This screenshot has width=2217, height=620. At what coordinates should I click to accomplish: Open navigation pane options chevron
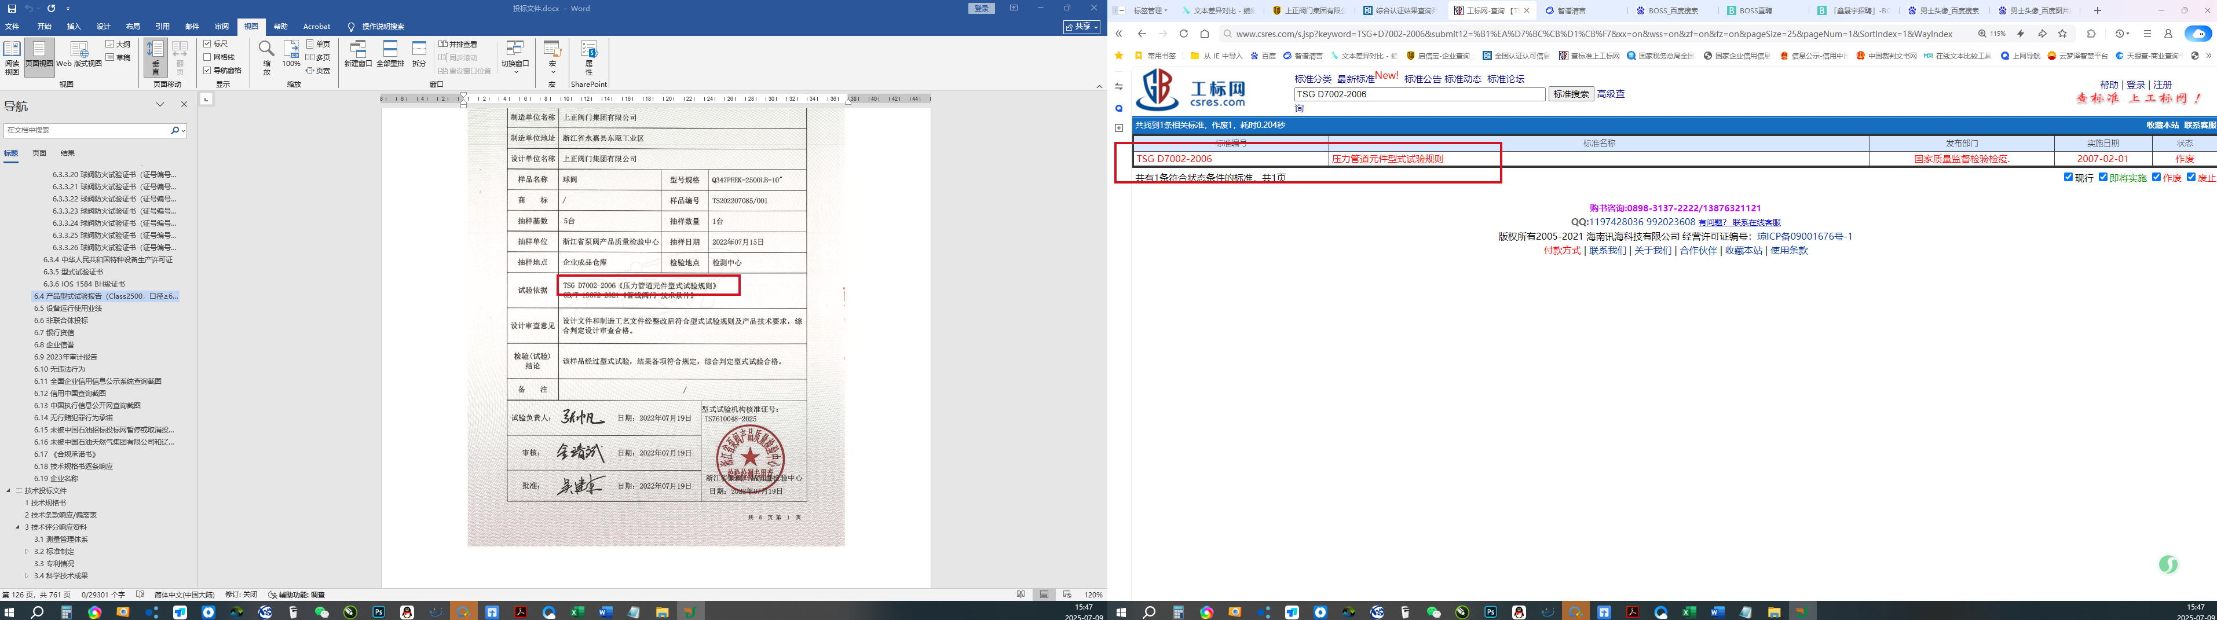click(x=160, y=105)
